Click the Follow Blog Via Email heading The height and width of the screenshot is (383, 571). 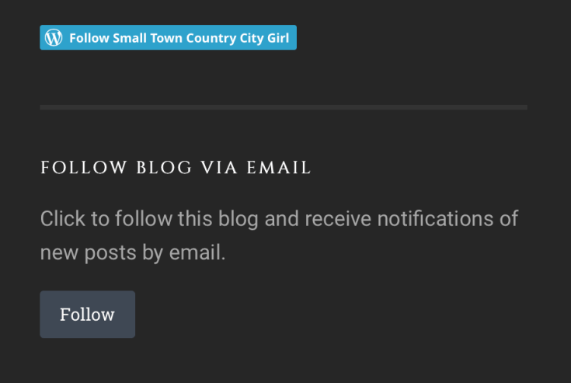[176, 168]
